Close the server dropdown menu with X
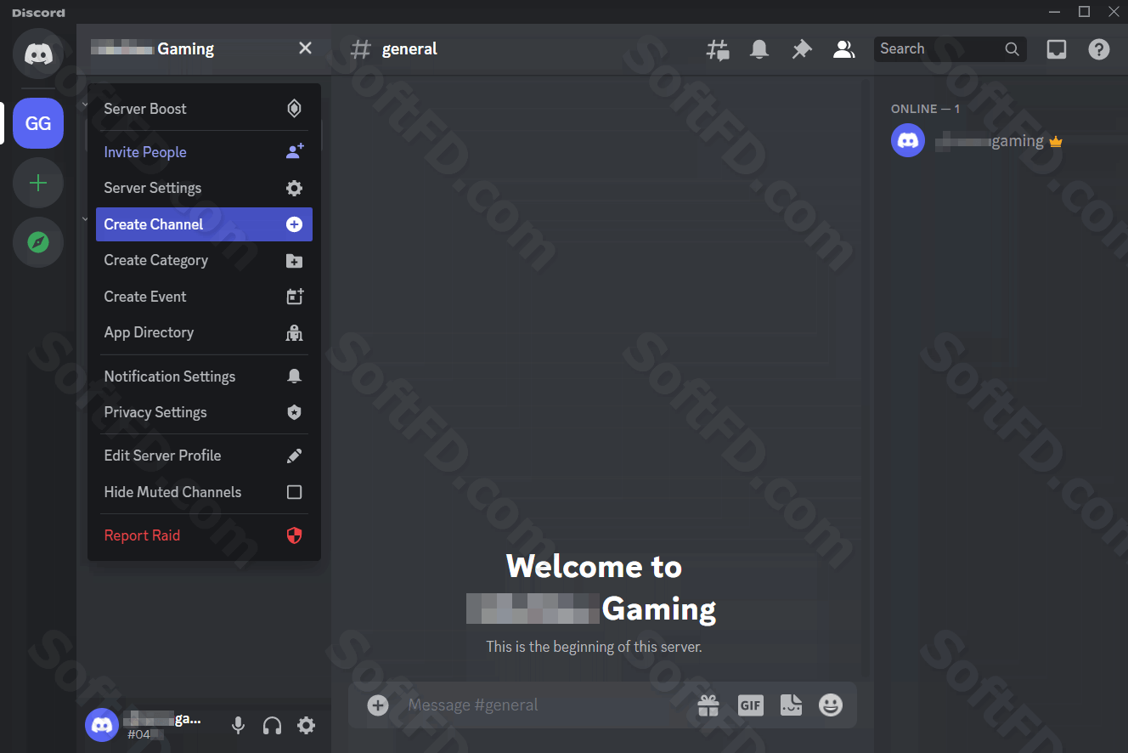Viewport: 1128px width, 753px height. [305, 48]
